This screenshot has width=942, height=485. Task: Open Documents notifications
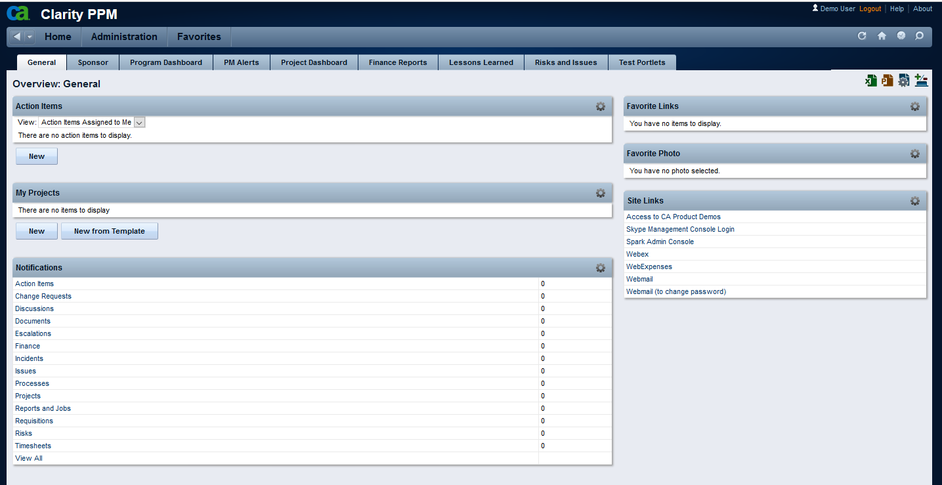(x=33, y=321)
